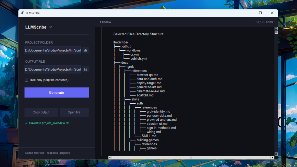Click the vertical scrollbar up arrow
The height and width of the screenshot is (167, 297).
[276, 29]
